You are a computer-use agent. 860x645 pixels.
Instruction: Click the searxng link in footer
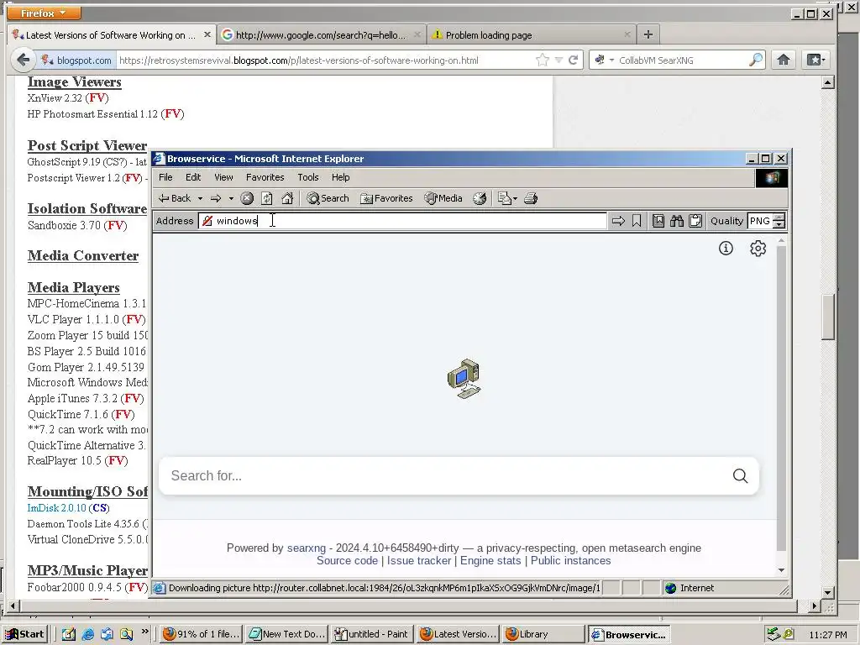coord(306,548)
